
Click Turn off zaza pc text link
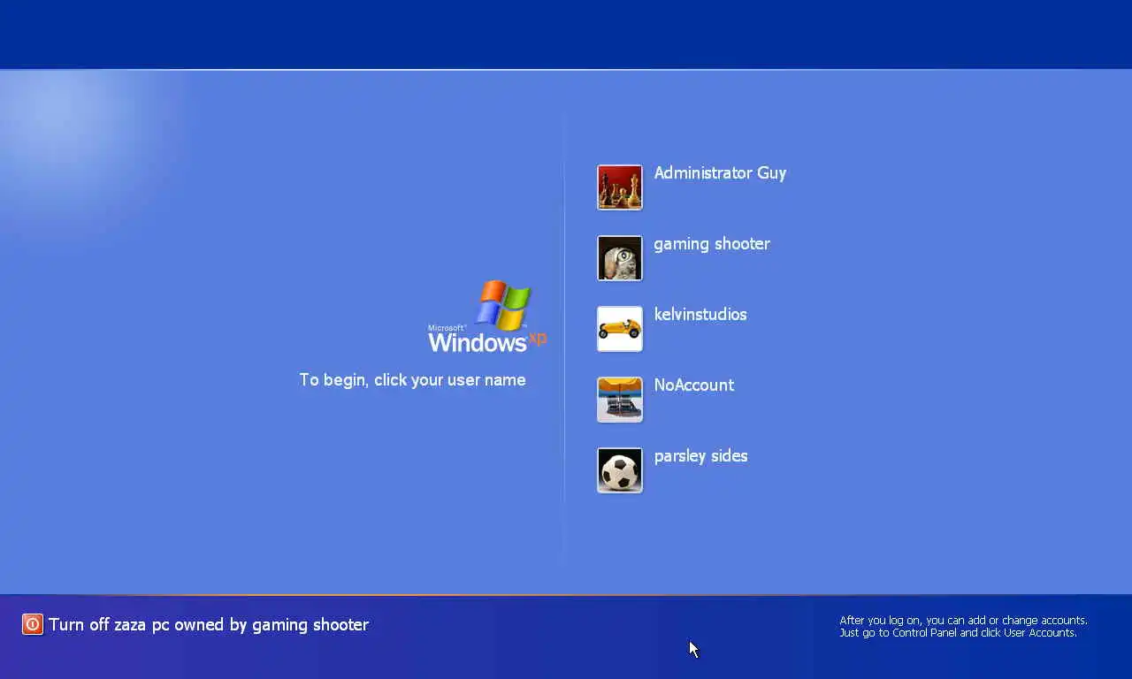(209, 624)
